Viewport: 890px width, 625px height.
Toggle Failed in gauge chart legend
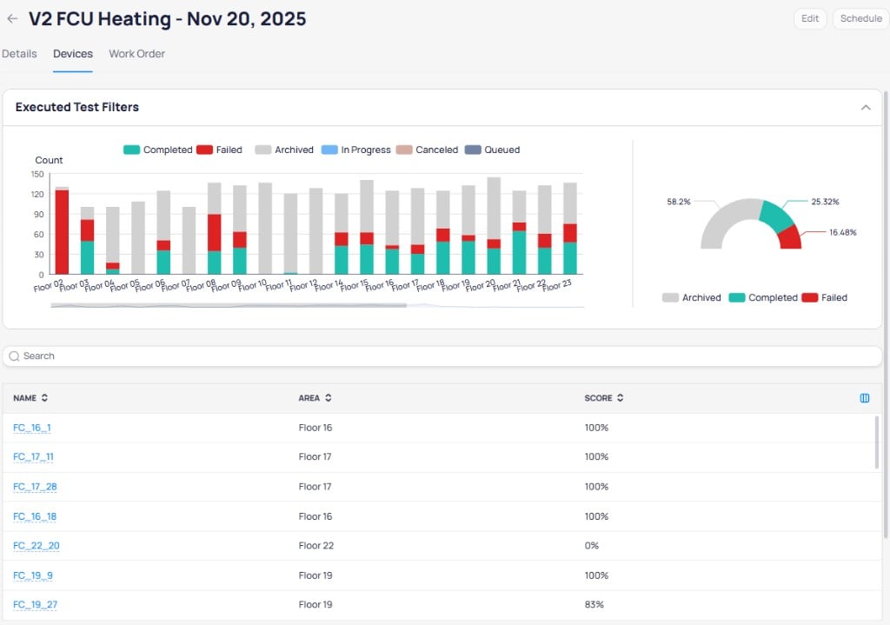pos(824,297)
